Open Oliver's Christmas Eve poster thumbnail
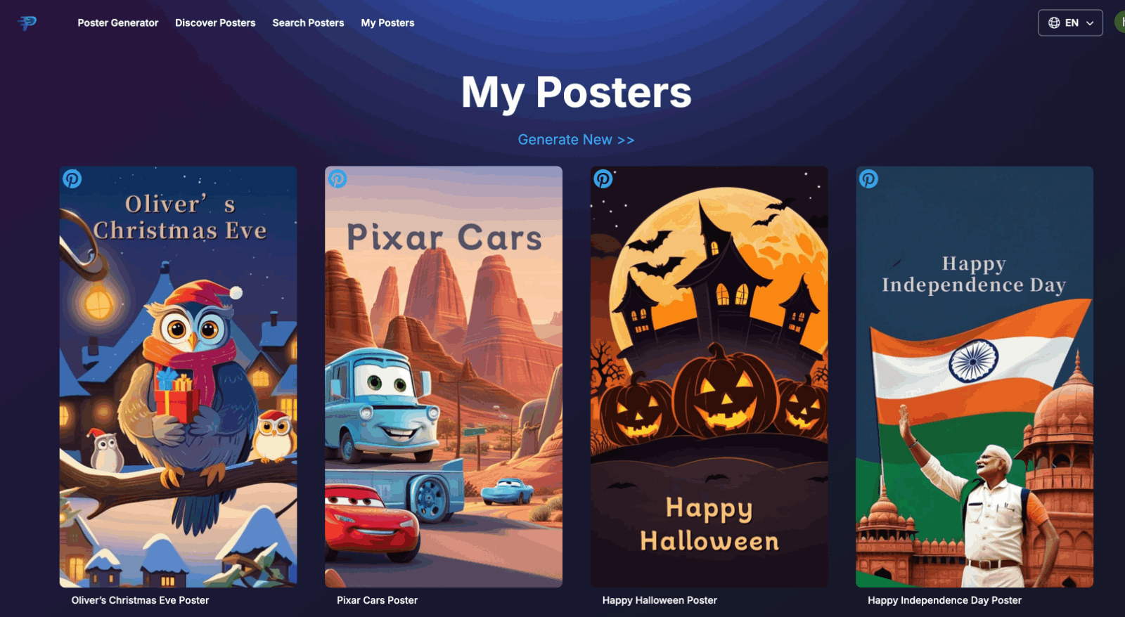Screen dimensions: 1125x617 [x=178, y=377]
